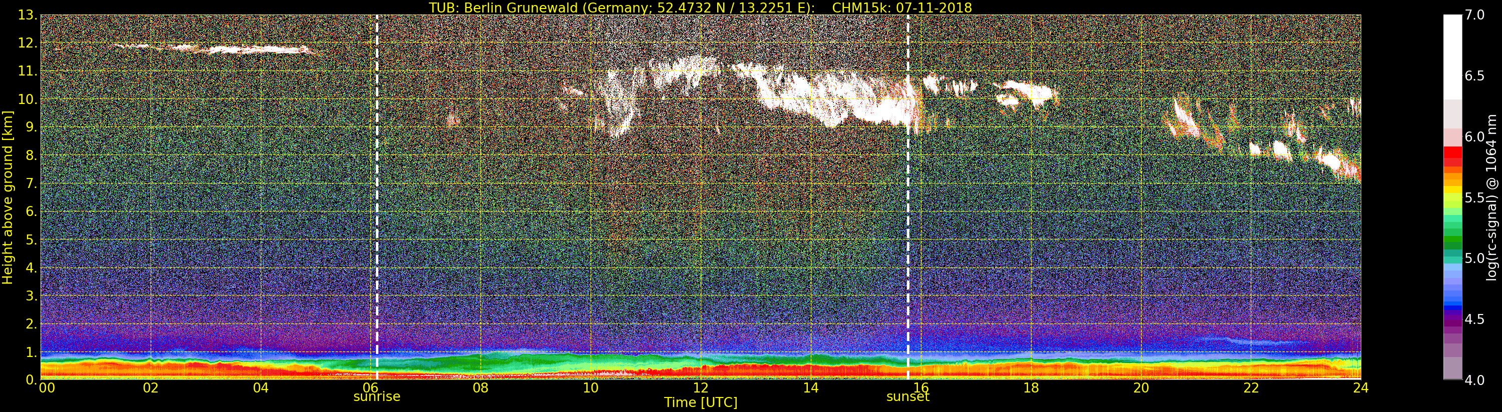Click the height axis tick "3."
The width and height of the screenshot is (1502, 412).
(32, 295)
